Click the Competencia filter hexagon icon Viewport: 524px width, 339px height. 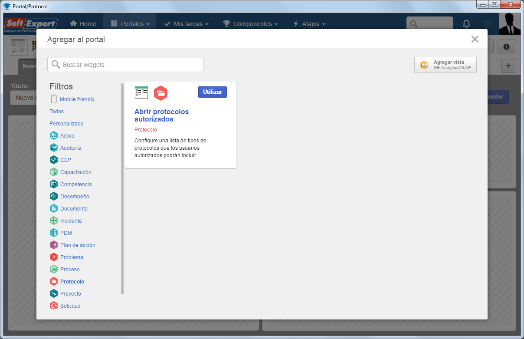point(54,184)
